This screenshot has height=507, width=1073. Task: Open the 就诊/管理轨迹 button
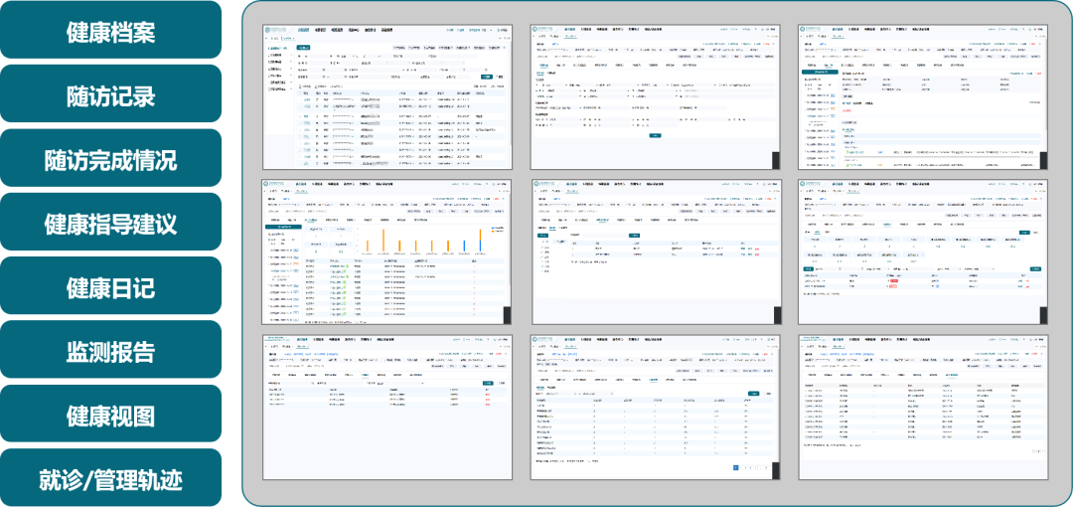pyautogui.click(x=110, y=480)
